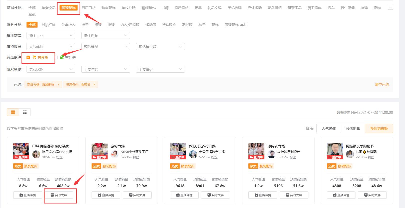
Task: Open CBA情侣运动 live stream thumbnail
Action: [x=21, y=151]
